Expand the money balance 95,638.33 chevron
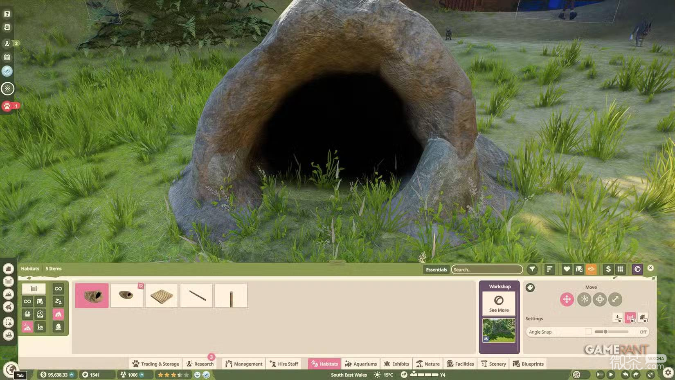Viewport: 675px width, 380px height. (72, 375)
